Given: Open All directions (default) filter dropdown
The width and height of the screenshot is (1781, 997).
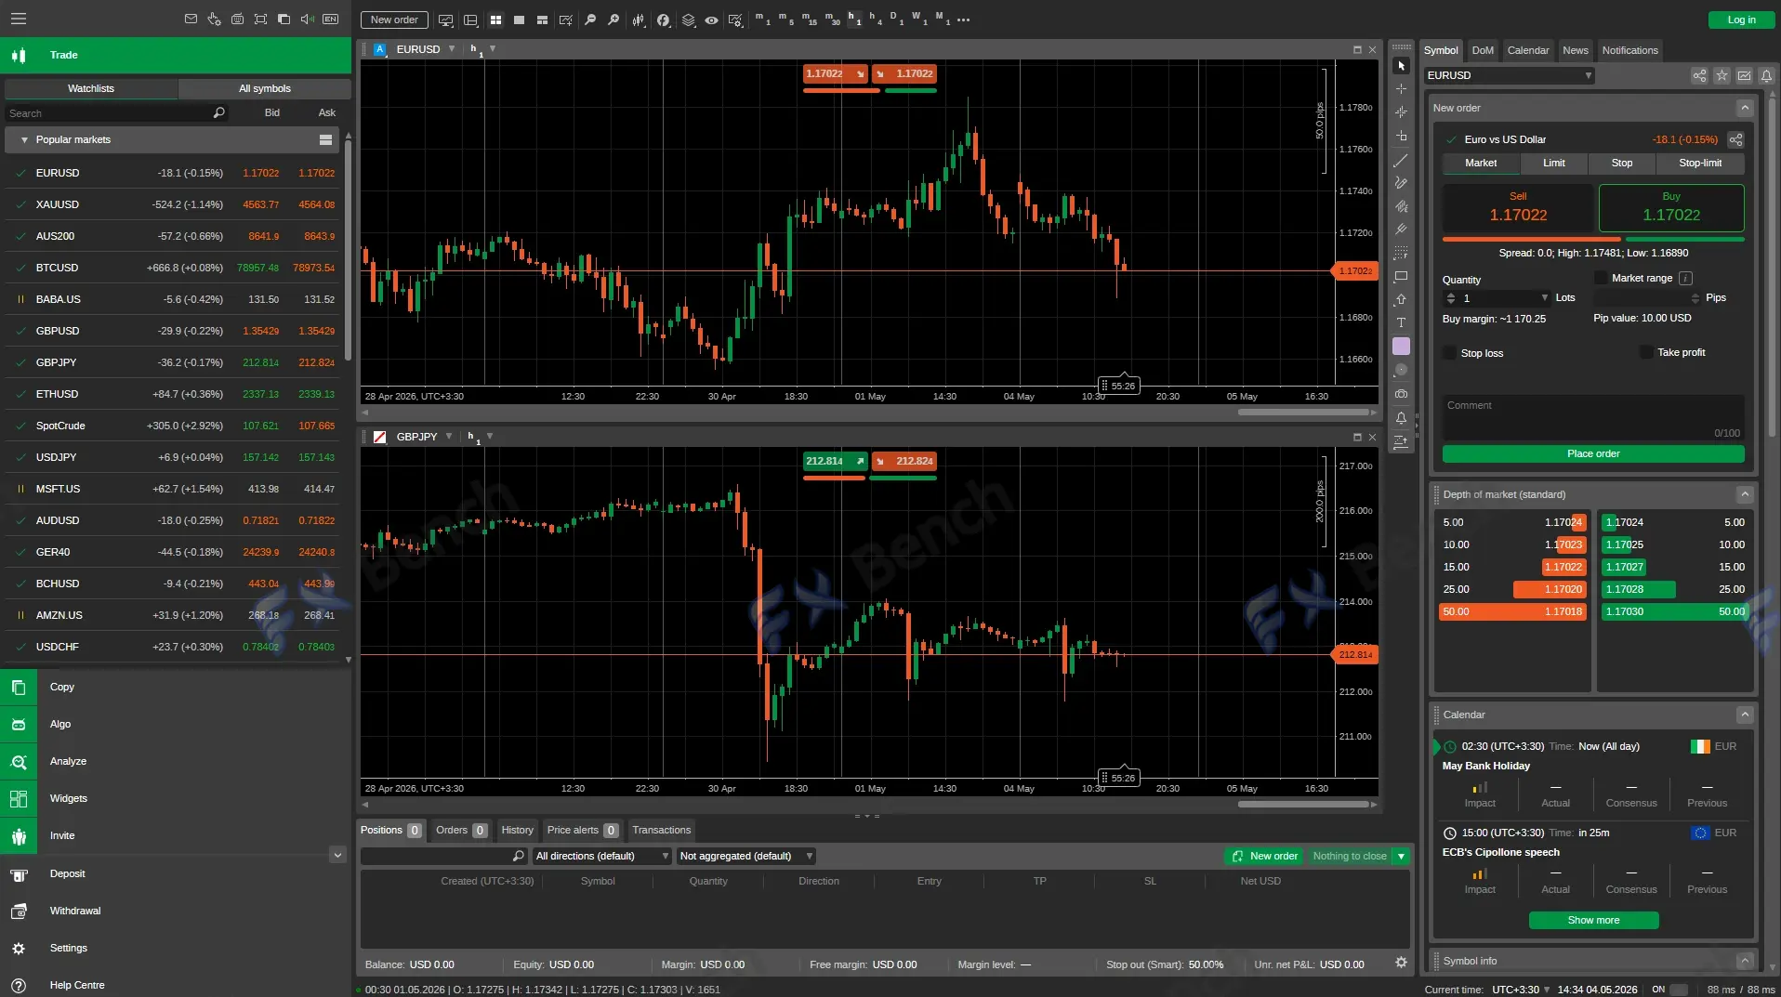Looking at the screenshot, I should pos(600,856).
